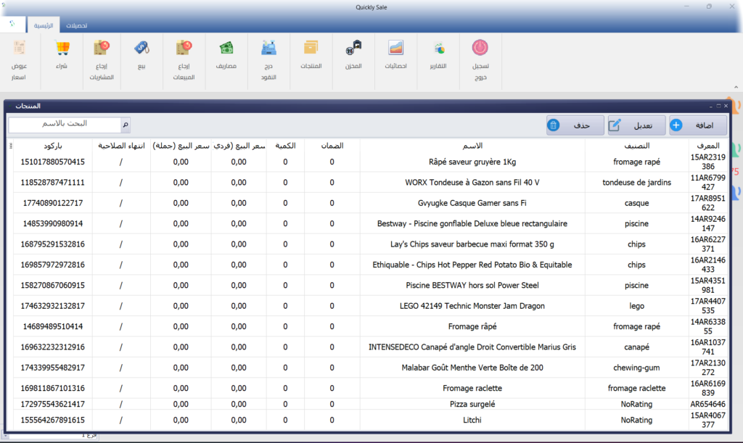The height and width of the screenshot is (443, 743).
Task: Click barcode 118528787471111 cell
Action: pyautogui.click(x=52, y=182)
